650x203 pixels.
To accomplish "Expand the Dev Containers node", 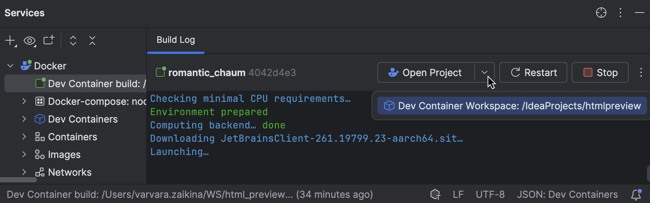I will tap(24, 119).
